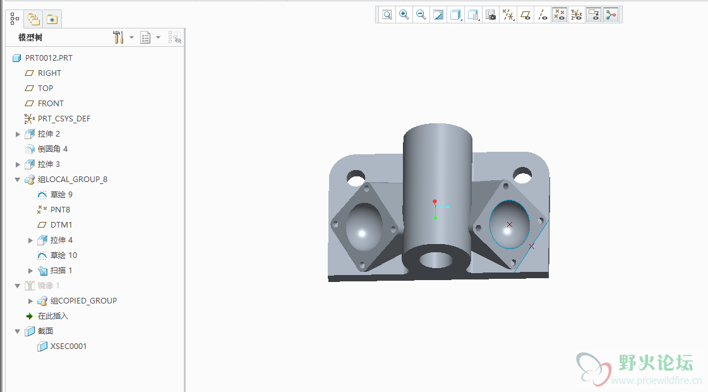Expand the 拉伸 4 feature
Screen dimensions: 708x392
[x=30, y=240]
